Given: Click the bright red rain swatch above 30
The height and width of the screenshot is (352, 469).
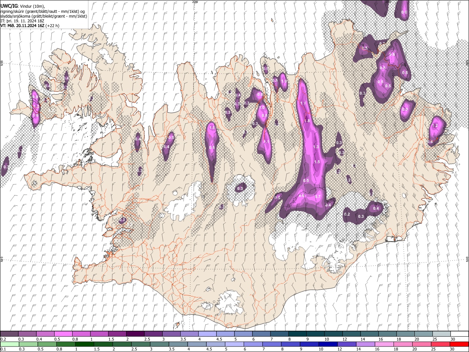Looking at the screenshot, I should [x=459, y=344].
